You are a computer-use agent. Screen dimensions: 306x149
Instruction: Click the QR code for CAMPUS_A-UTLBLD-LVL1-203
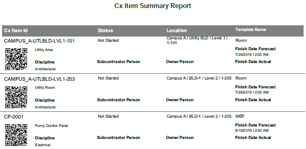[x=16, y=97]
